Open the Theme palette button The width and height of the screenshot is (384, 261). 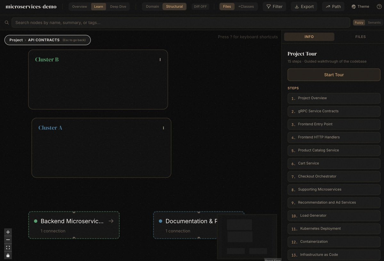pyautogui.click(x=360, y=7)
